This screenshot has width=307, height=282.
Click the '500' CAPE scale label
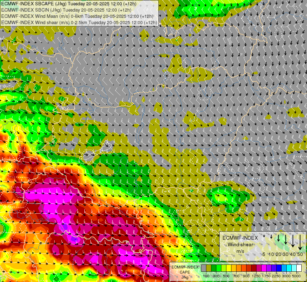click(x=226, y=276)
